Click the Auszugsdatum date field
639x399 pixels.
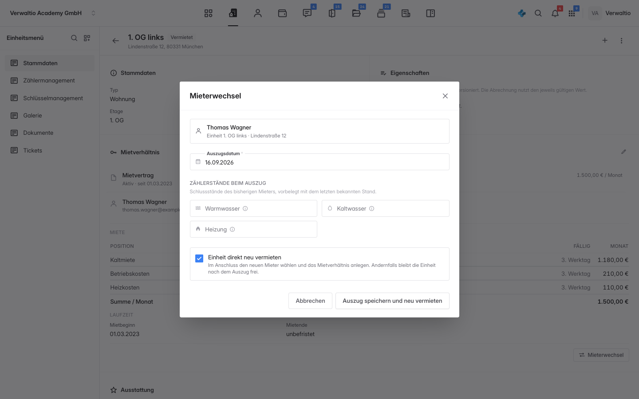pos(319,162)
